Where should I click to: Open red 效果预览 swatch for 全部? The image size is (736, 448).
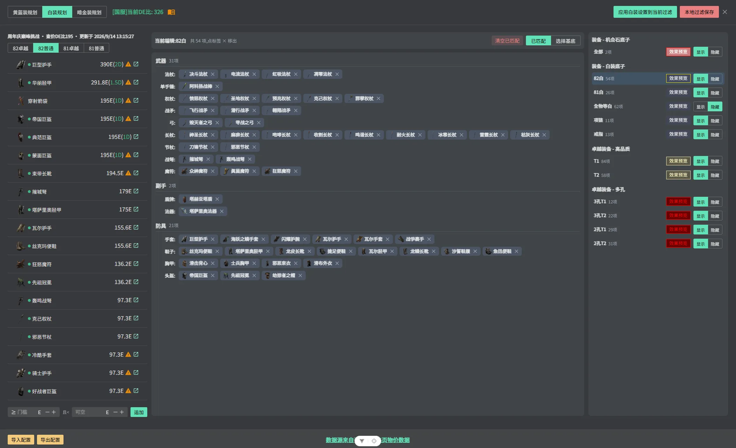[x=678, y=52]
